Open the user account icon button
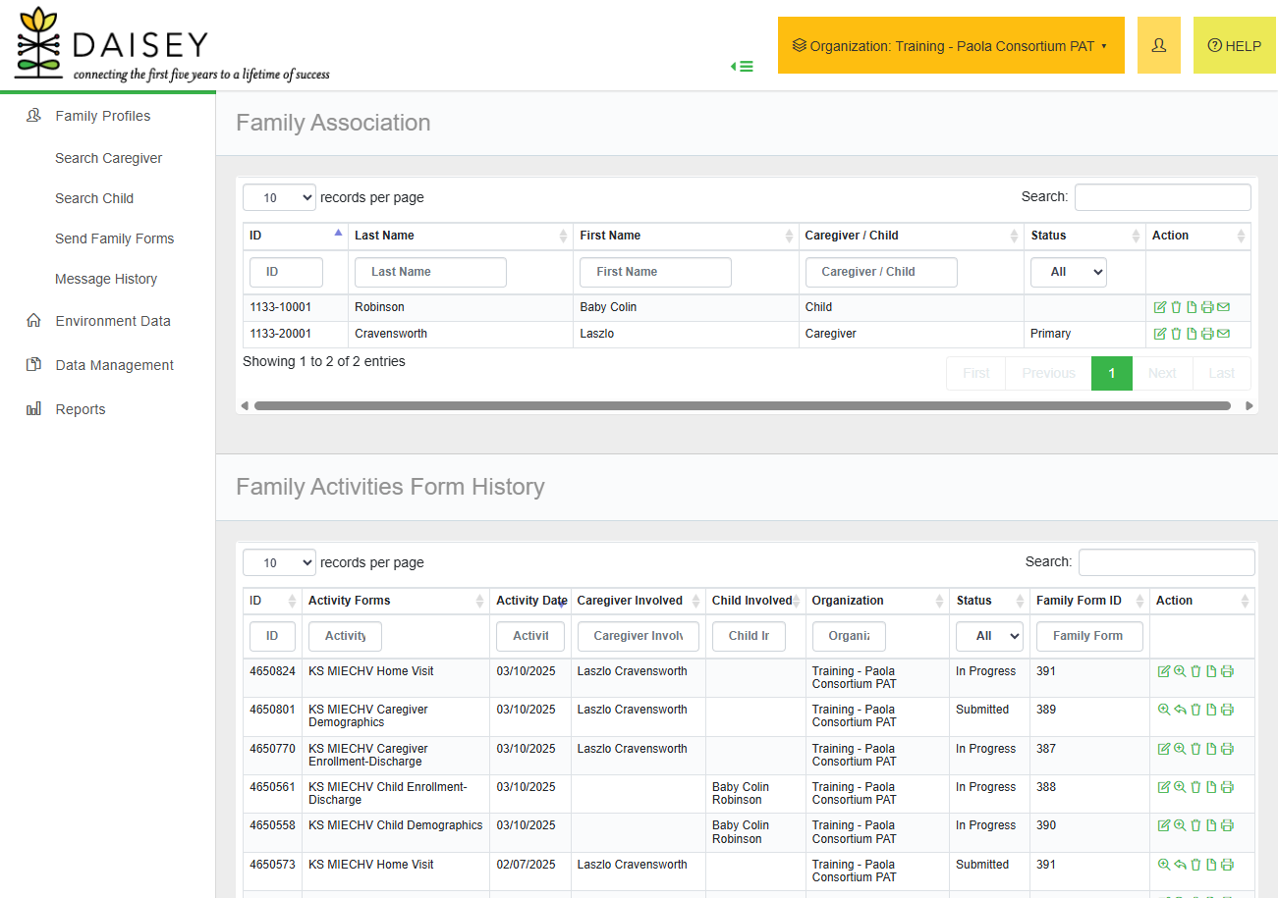 [x=1159, y=45]
